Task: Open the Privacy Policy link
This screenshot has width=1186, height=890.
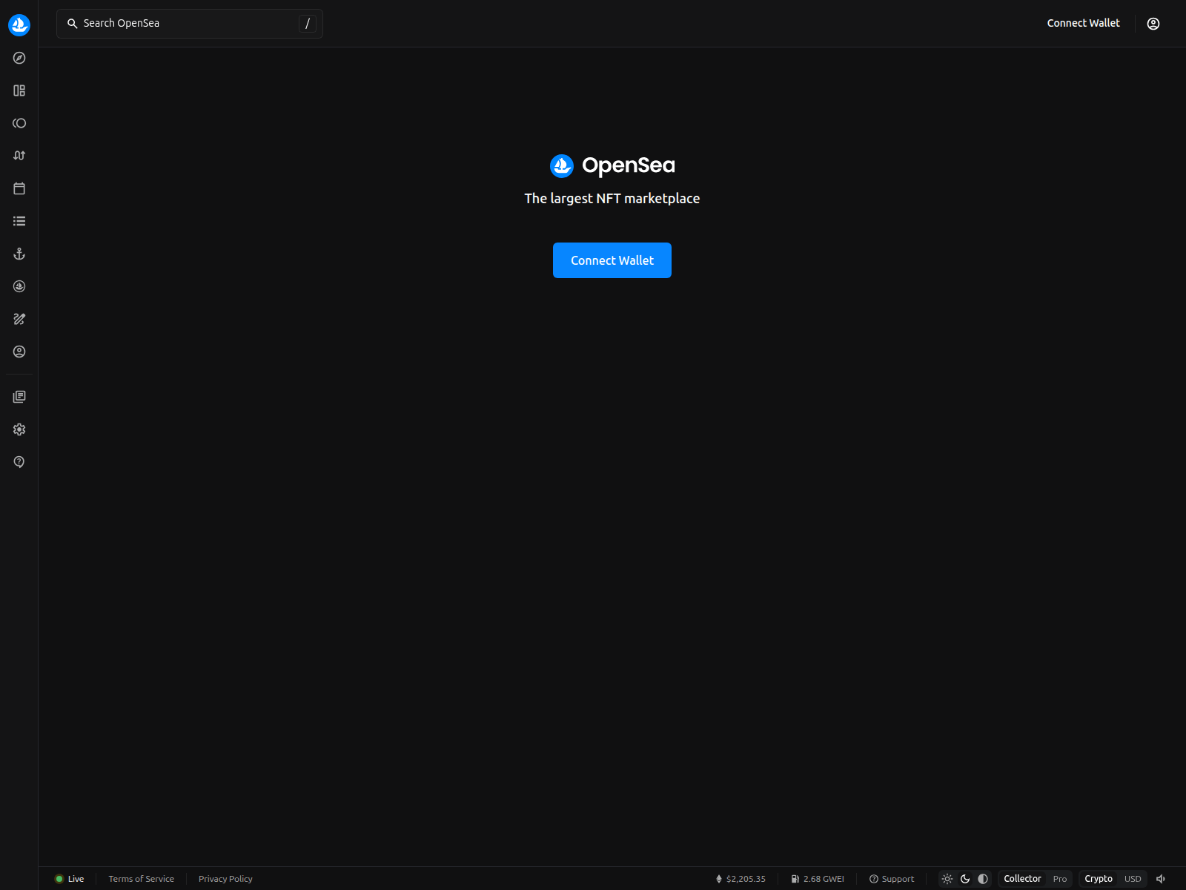Action: coord(225,879)
